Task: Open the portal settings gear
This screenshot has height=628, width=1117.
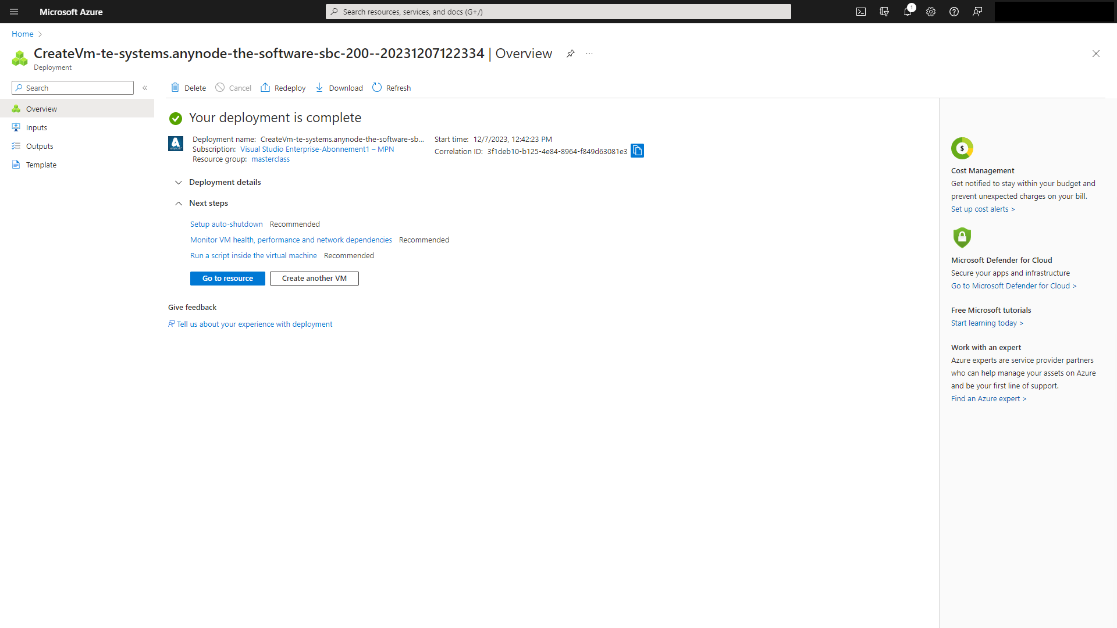Action: click(931, 12)
